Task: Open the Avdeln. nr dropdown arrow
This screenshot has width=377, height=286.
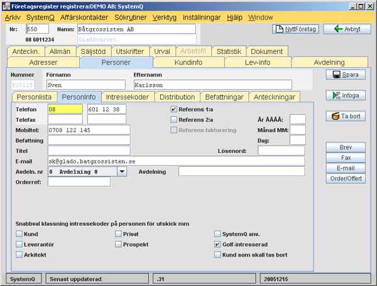Action: (122, 172)
